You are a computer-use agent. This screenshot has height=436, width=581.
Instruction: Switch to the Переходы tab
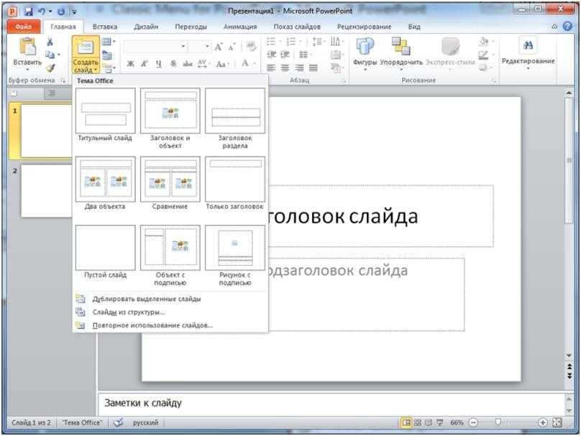(x=191, y=27)
